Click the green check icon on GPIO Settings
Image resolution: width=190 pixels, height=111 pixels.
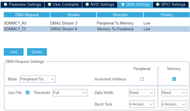158,5
